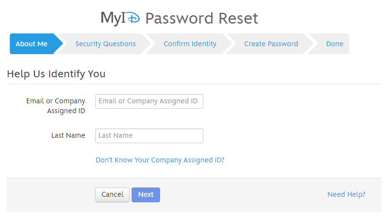385x217 pixels.
Task: Click the arrow tip of About Me step
Action: [59, 44]
